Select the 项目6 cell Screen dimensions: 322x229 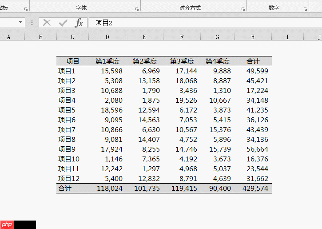(x=72, y=120)
